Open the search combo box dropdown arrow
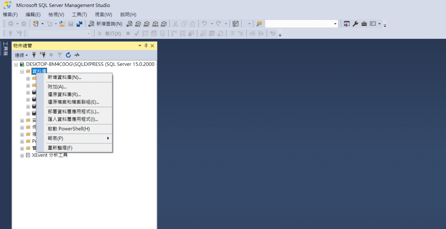 point(335,24)
